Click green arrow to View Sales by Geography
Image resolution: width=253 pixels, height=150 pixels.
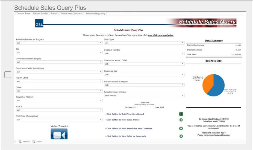click(181, 136)
